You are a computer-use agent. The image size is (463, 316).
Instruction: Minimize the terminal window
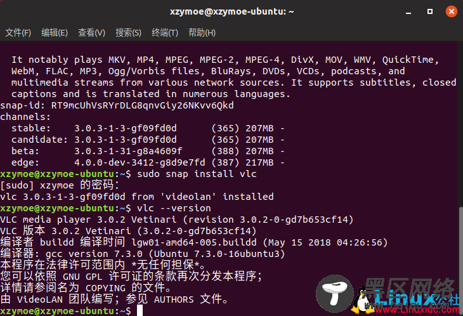[x=408, y=12]
